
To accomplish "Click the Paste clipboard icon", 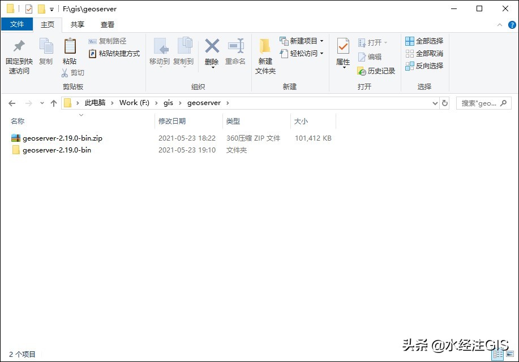I will tap(70, 46).
